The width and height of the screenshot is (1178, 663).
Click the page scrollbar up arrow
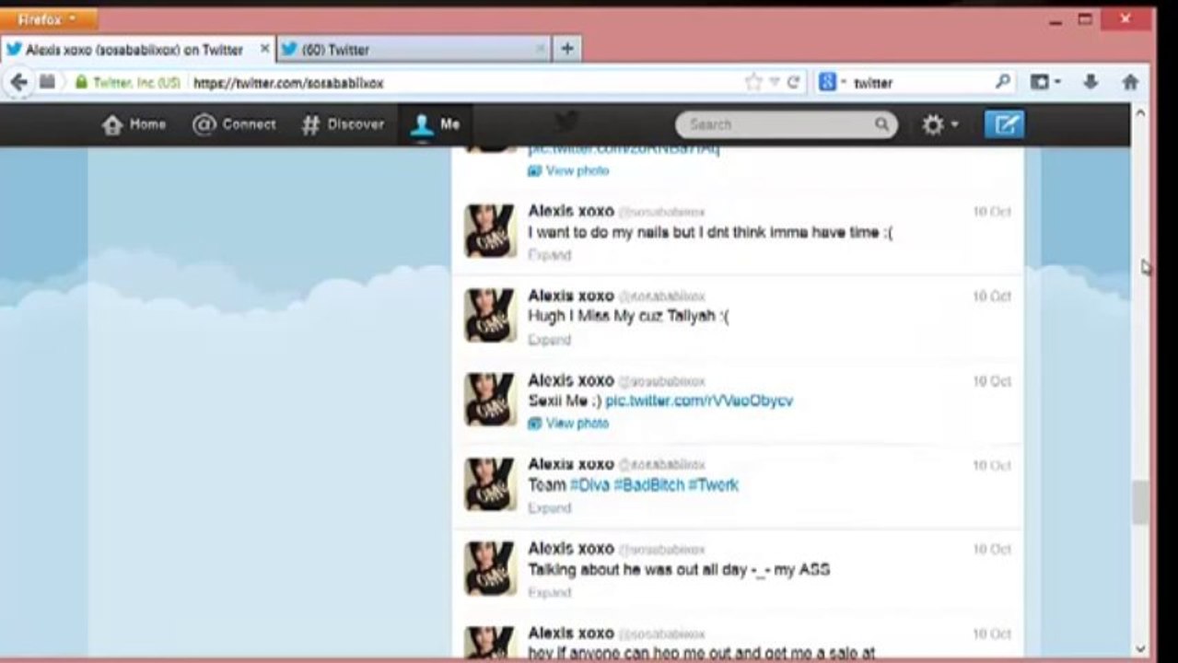coord(1140,112)
